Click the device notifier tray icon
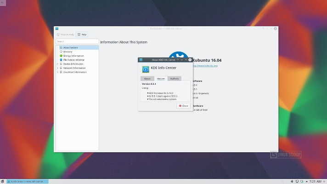Screen dimensions: 327x184 (297, 182)
